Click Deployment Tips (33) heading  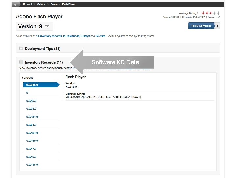click(42, 49)
